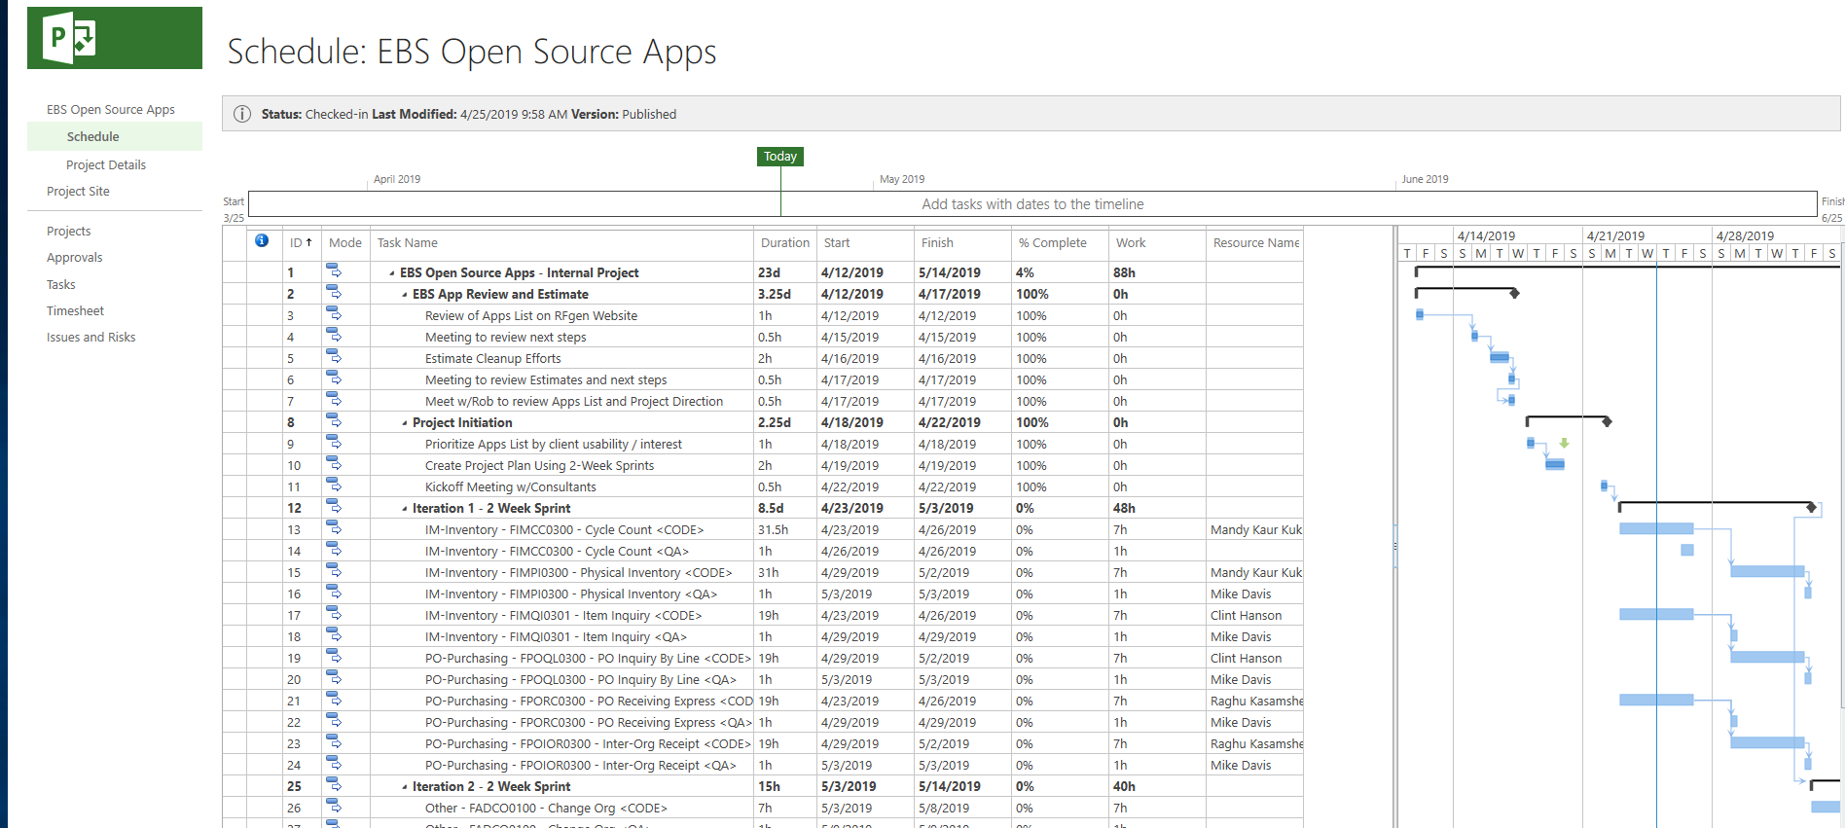Click the Today marker on the timeline
Viewport: 1845px width, 828px height.
(x=779, y=157)
